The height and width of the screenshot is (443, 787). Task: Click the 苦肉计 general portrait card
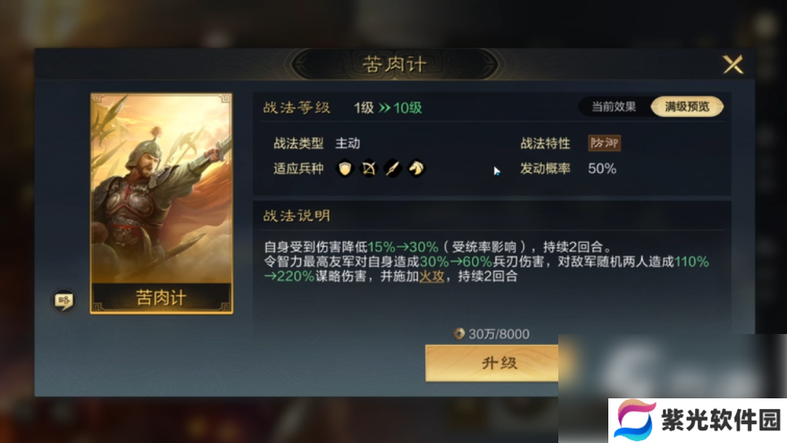point(162,203)
